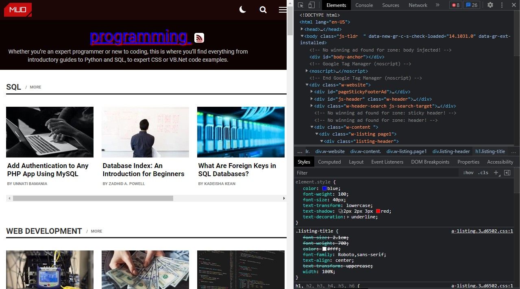The height and width of the screenshot is (289, 520).
Task: Click the a-listing.3...d6502.css:1 stylesheet link
Action: (482, 231)
